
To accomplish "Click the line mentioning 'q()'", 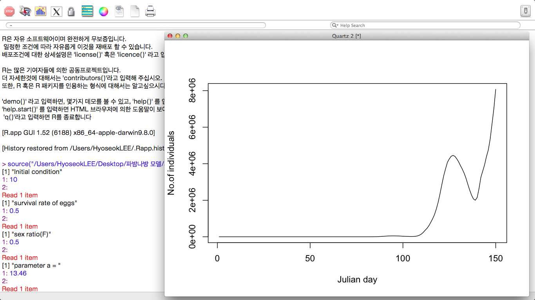I will [47, 117].
